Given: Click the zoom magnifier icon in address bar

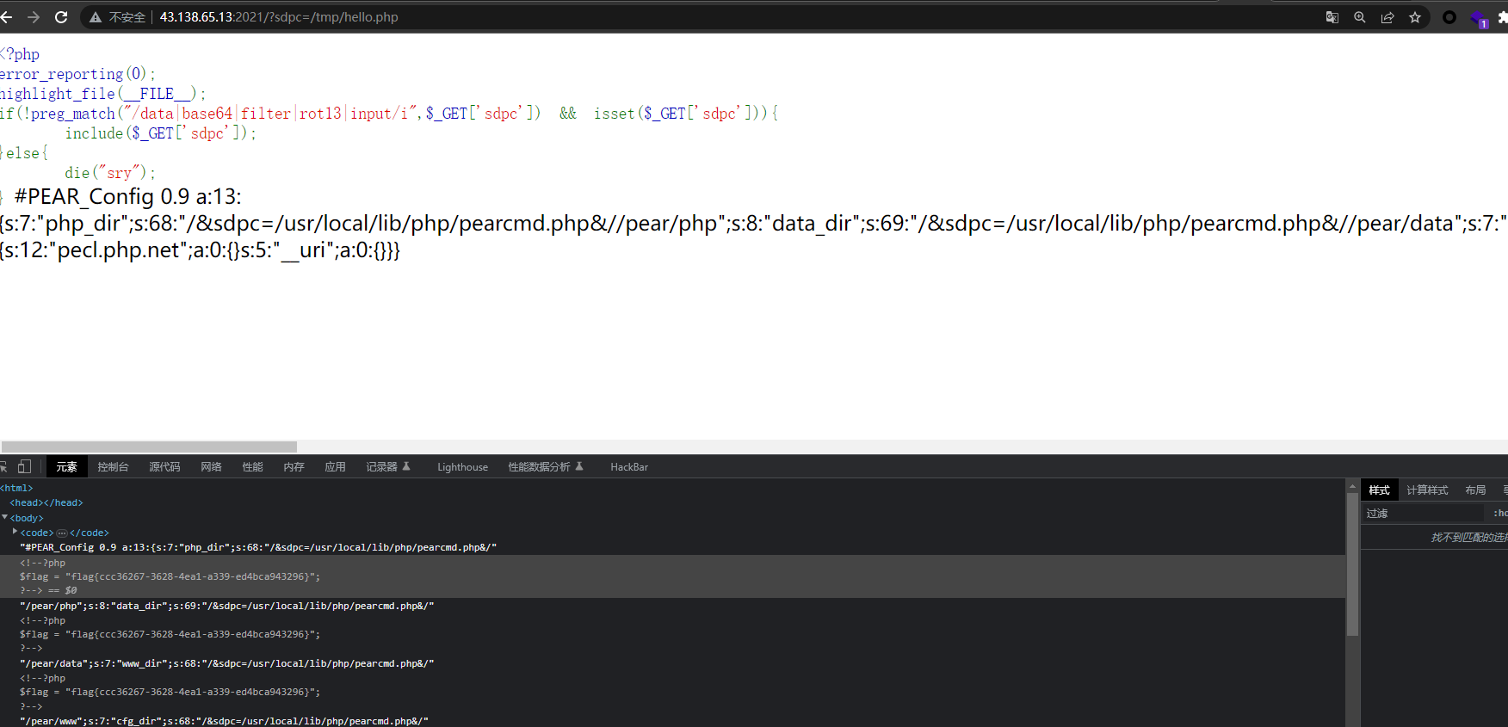Looking at the screenshot, I should click(x=1360, y=17).
